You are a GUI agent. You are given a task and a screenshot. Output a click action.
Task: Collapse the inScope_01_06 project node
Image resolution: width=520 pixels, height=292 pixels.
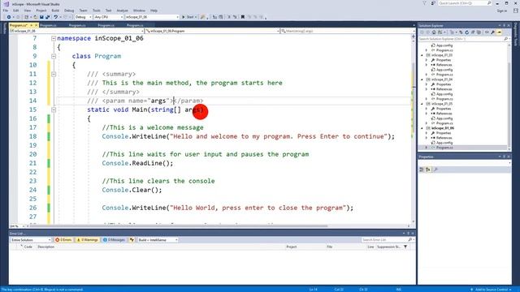pos(422,128)
